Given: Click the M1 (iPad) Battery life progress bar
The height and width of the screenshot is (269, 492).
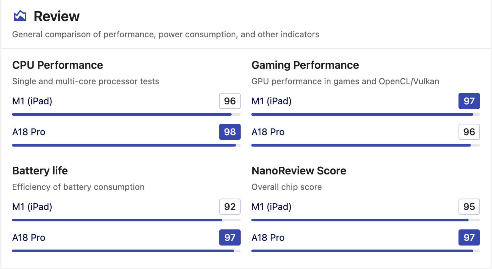Looking at the screenshot, I should [117, 220].
